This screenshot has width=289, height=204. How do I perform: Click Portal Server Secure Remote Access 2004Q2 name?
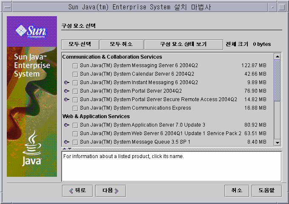159,99
